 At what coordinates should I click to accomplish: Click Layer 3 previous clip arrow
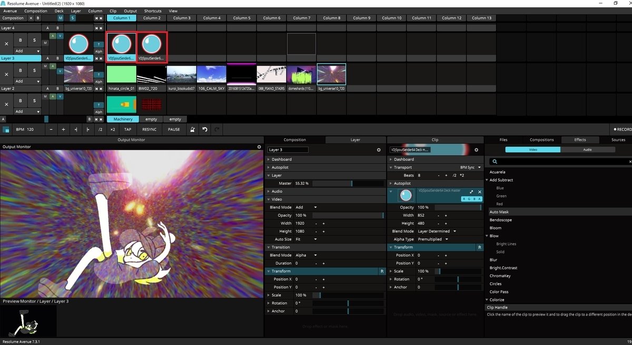click(97, 58)
